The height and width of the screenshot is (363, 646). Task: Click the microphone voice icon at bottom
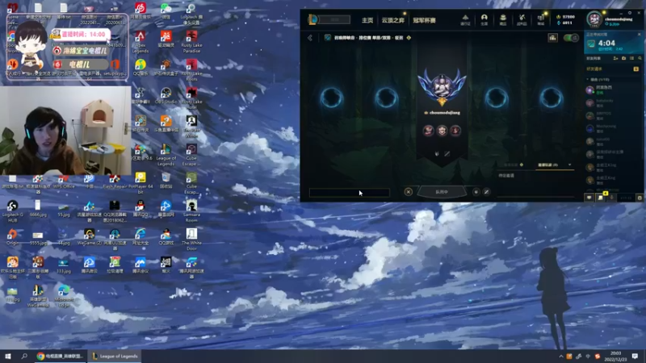pyautogui.click(x=612, y=198)
